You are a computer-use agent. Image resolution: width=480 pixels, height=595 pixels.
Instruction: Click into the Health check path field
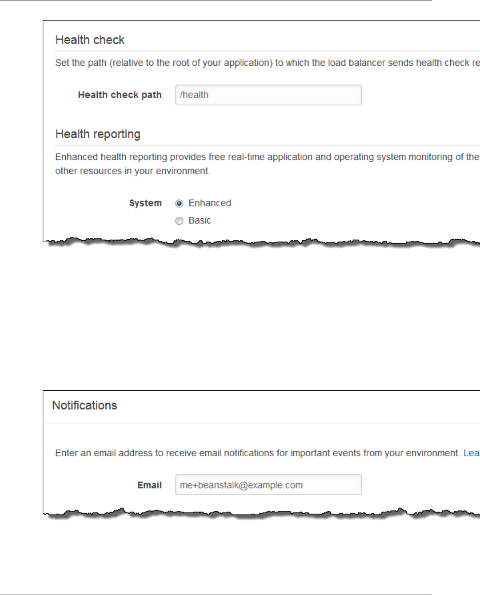[268, 95]
